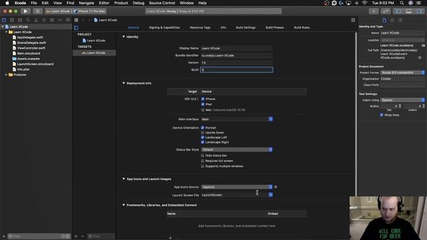The width and height of the screenshot is (427, 240).
Task: Stop the running build
Action: pyautogui.click(x=37, y=11)
